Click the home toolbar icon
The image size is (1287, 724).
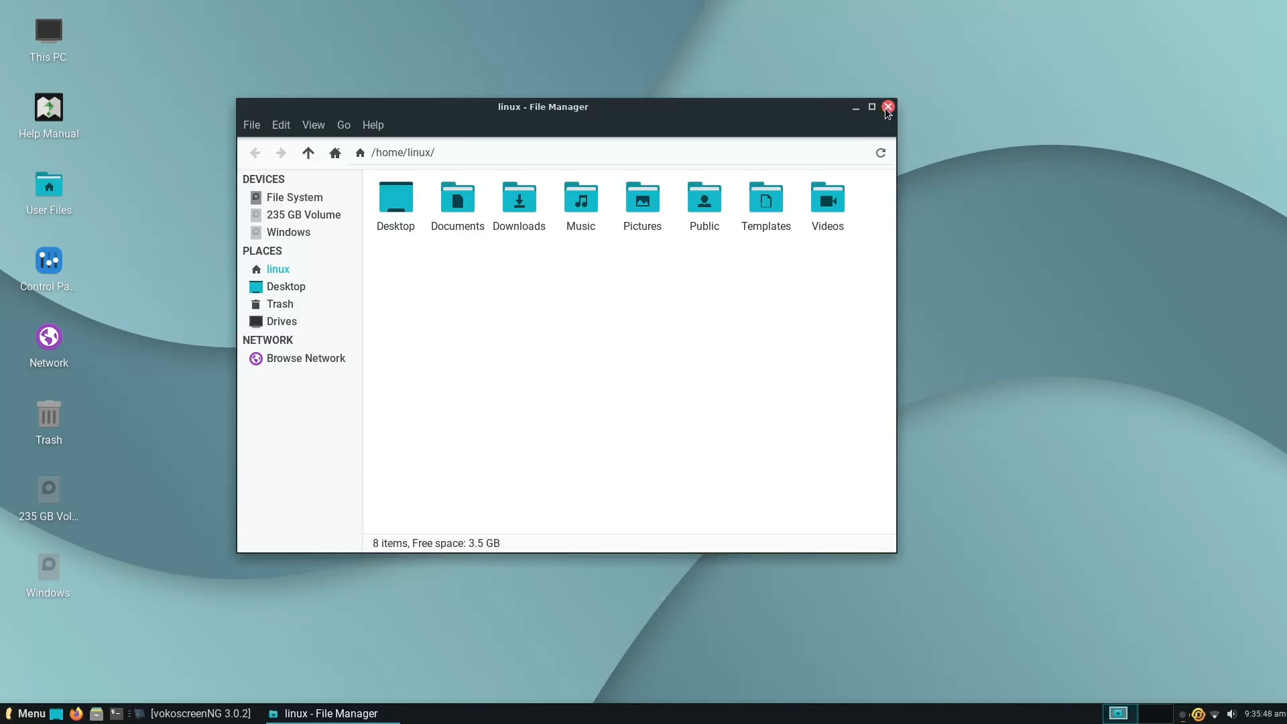[335, 153]
